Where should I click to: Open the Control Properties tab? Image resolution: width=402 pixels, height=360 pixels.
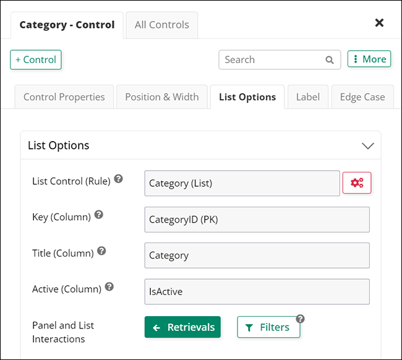64,97
